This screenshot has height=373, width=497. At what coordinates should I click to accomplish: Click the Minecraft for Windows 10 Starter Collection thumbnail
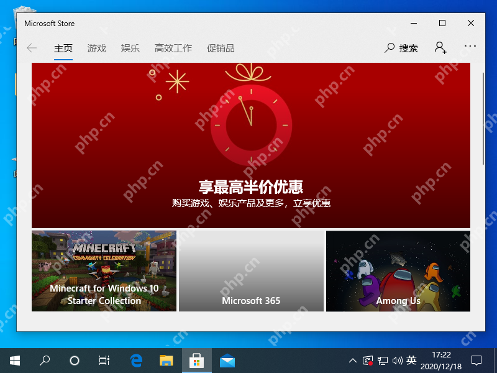(103, 270)
